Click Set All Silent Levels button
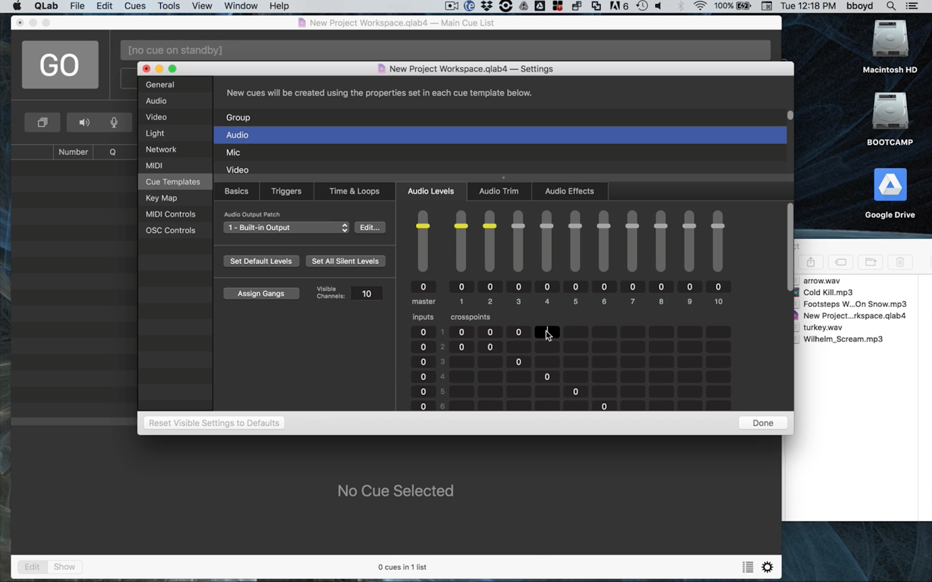The width and height of the screenshot is (932, 582). tap(345, 261)
